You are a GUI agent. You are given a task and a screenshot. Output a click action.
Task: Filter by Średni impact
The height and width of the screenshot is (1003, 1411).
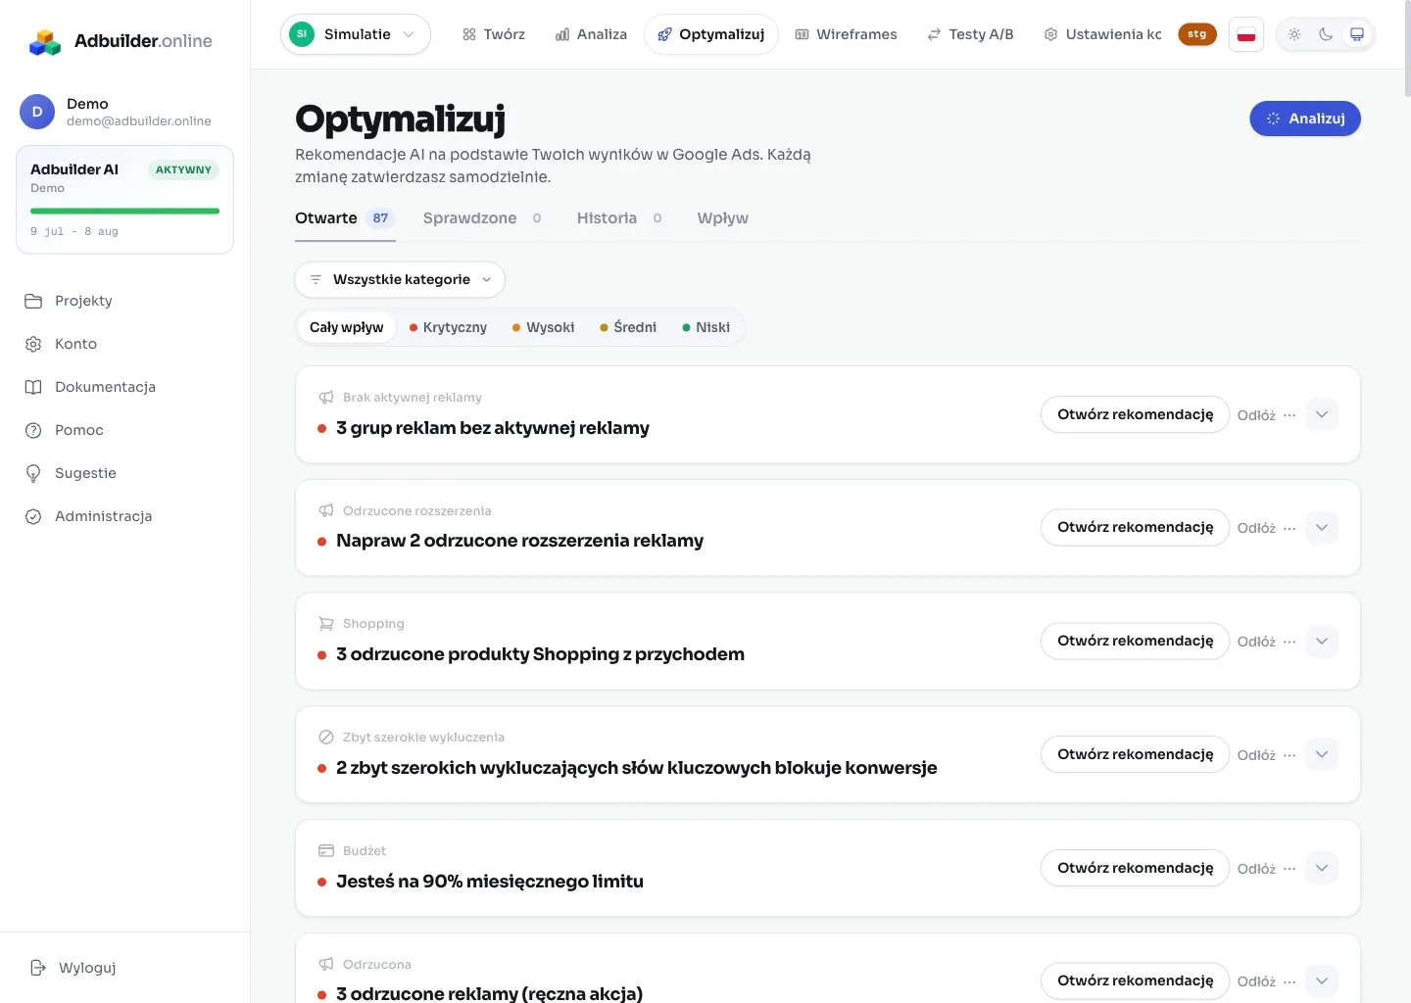pyautogui.click(x=628, y=327)
